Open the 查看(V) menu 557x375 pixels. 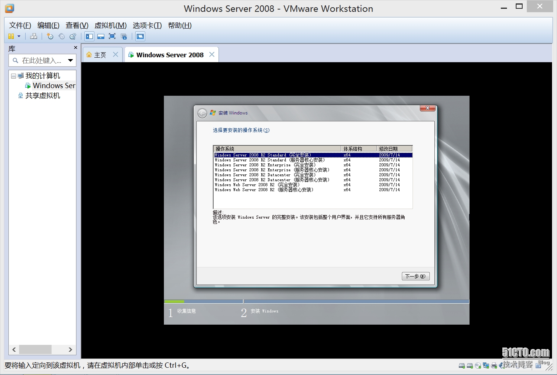pyautogui.click(x=77, y=26)
